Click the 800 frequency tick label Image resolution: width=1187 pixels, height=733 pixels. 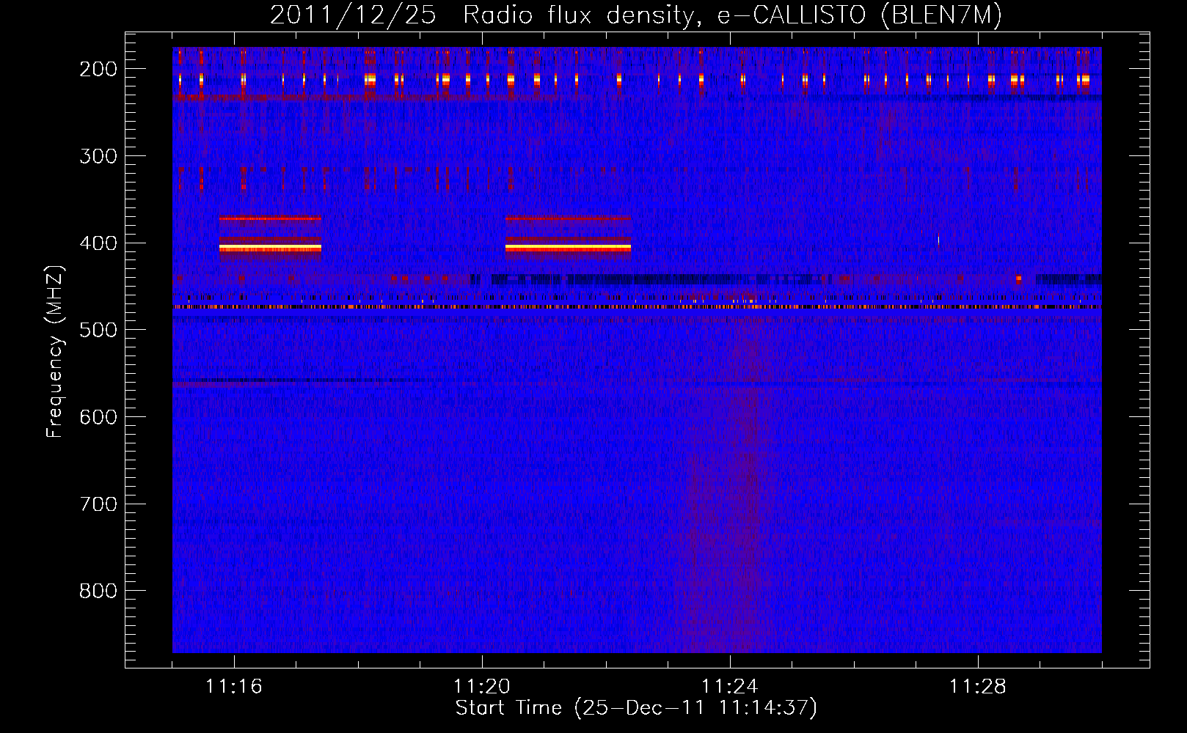pos(98,591)
